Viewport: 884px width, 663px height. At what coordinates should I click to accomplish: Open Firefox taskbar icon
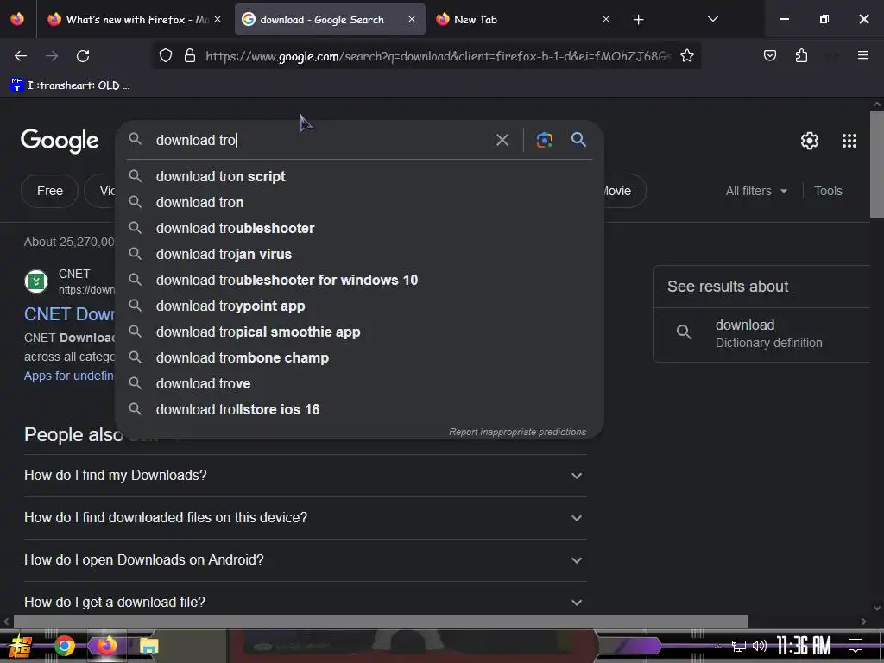click(106, 646)
